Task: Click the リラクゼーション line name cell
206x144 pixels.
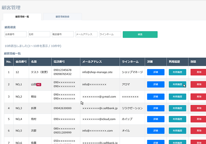Action: 132,108
